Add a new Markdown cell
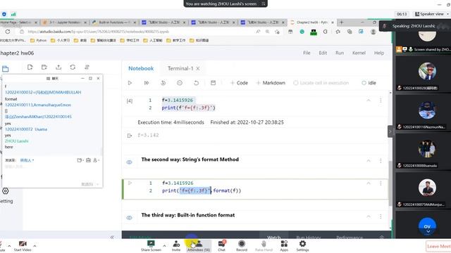Image resolution: width=451 pixels, height=253 pixels. [x=271, y=83]
